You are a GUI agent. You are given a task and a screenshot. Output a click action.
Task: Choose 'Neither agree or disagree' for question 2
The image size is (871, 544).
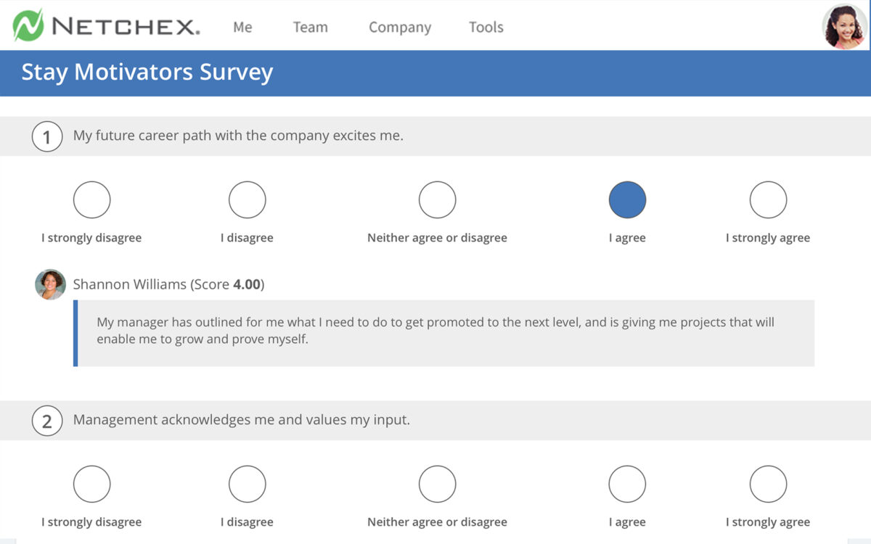(x=438, y=485)
